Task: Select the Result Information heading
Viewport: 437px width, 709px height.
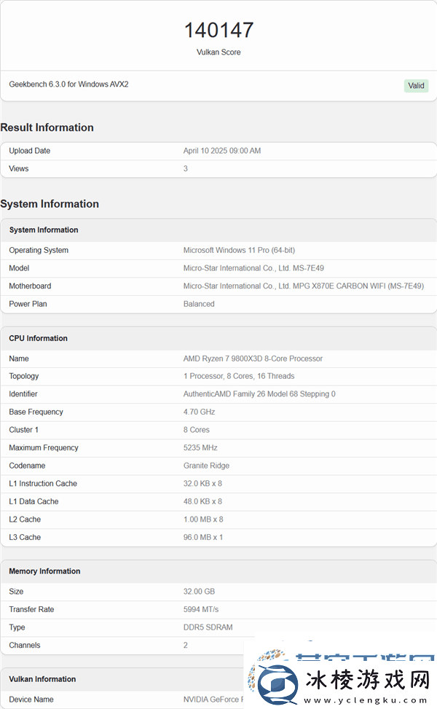Action: tap(47, 128)
